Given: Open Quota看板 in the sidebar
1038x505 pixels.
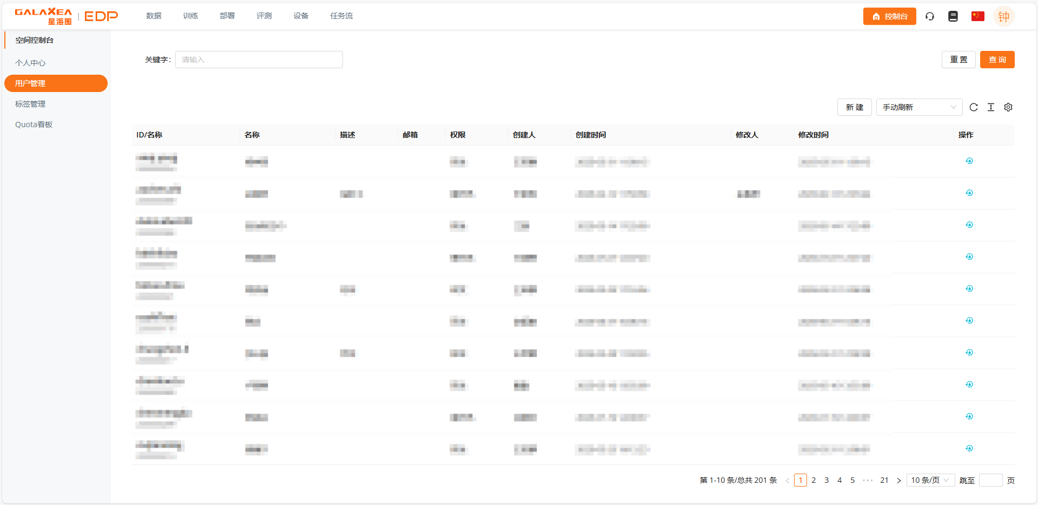Looking at the screenshot, I should 34,124.
